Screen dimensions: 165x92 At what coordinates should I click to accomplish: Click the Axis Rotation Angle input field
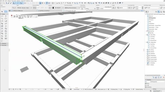coord(153,8)
